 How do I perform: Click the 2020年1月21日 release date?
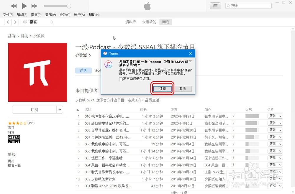coord(183,116)
